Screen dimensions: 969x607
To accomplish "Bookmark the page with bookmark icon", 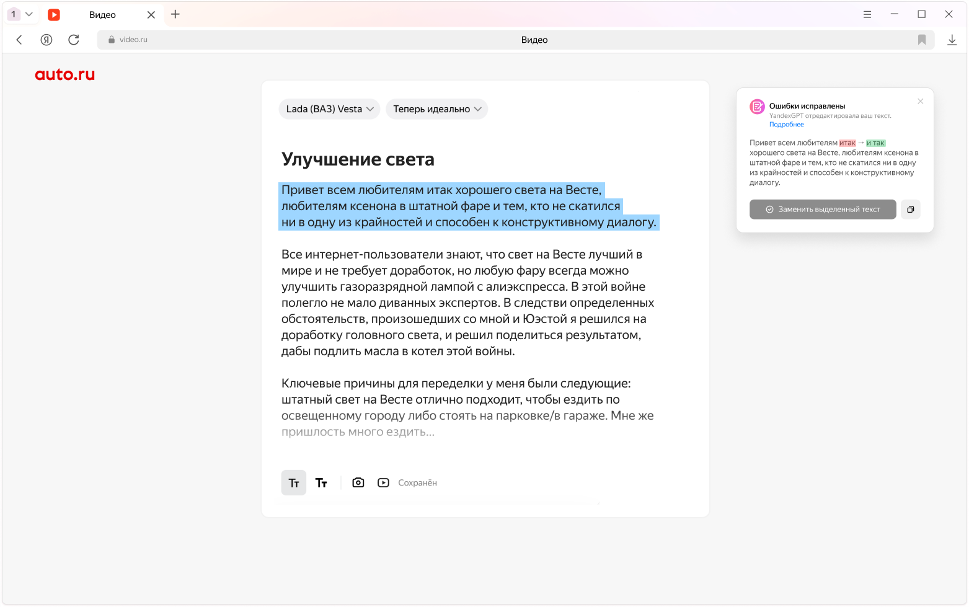I will pos(922,40).
